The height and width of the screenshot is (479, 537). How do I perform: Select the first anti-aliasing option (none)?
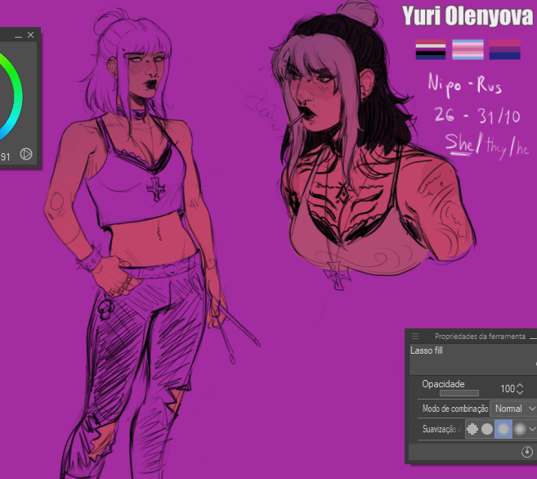point(472,428)
